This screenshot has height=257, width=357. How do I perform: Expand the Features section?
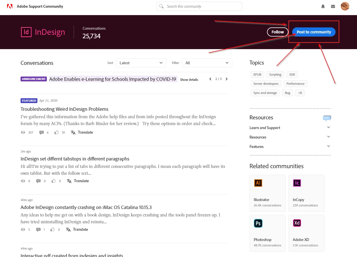point(328,146)
